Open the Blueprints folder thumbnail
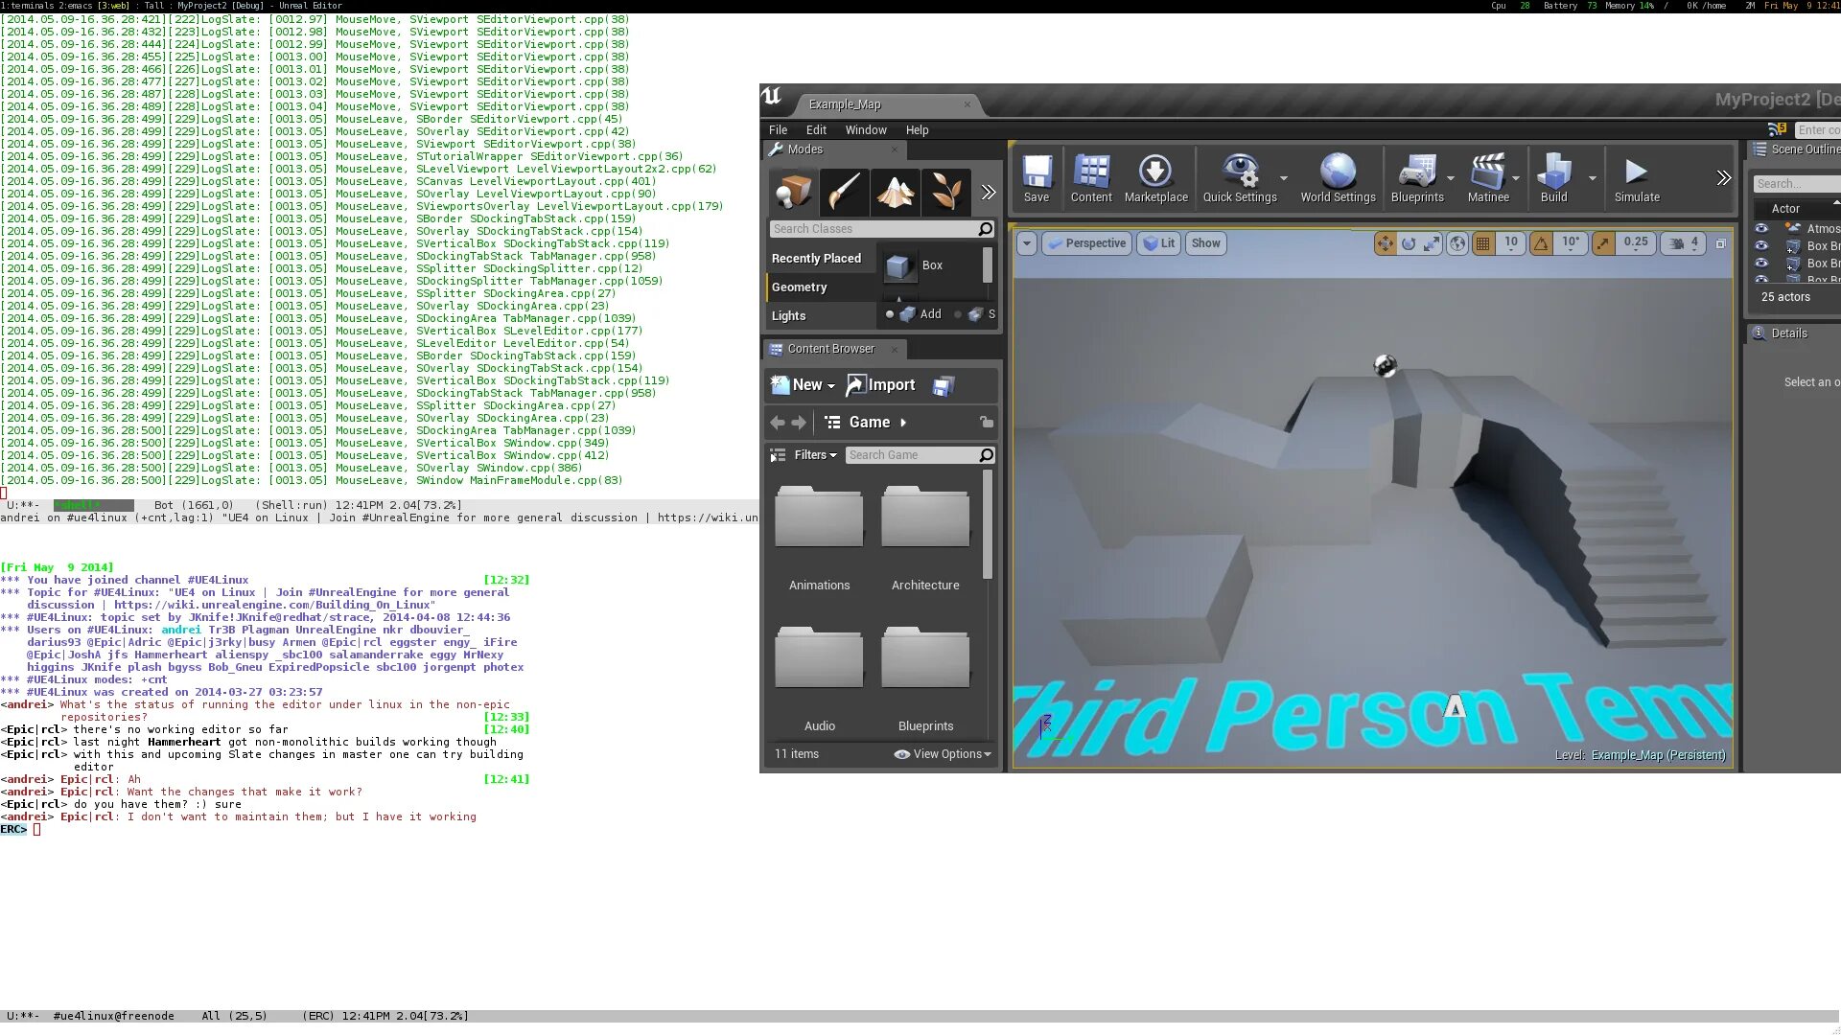 [x=924, y=658]
